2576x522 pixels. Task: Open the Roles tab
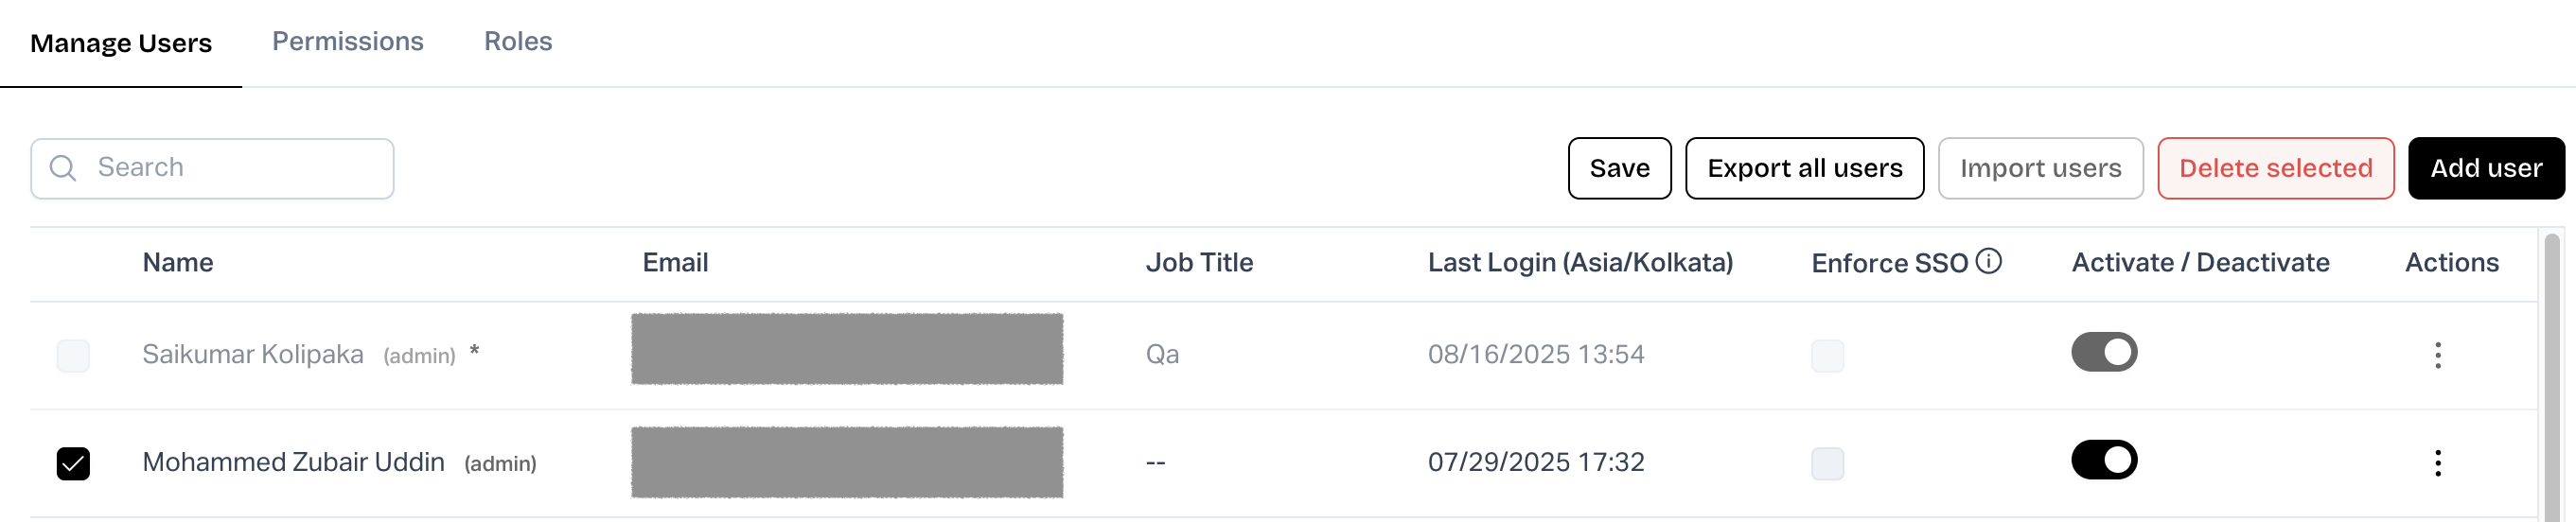click(517, 41)
